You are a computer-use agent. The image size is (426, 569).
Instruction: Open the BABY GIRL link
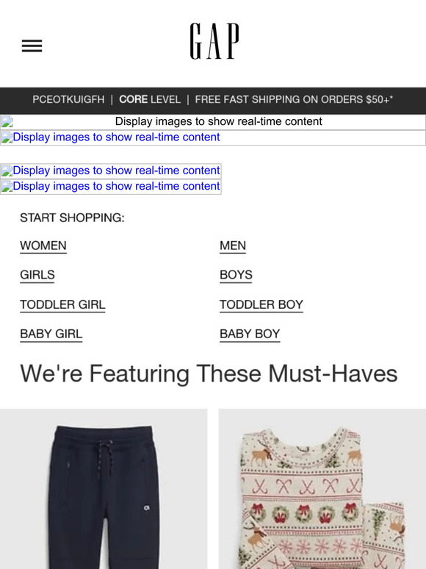tap(51, 334)
